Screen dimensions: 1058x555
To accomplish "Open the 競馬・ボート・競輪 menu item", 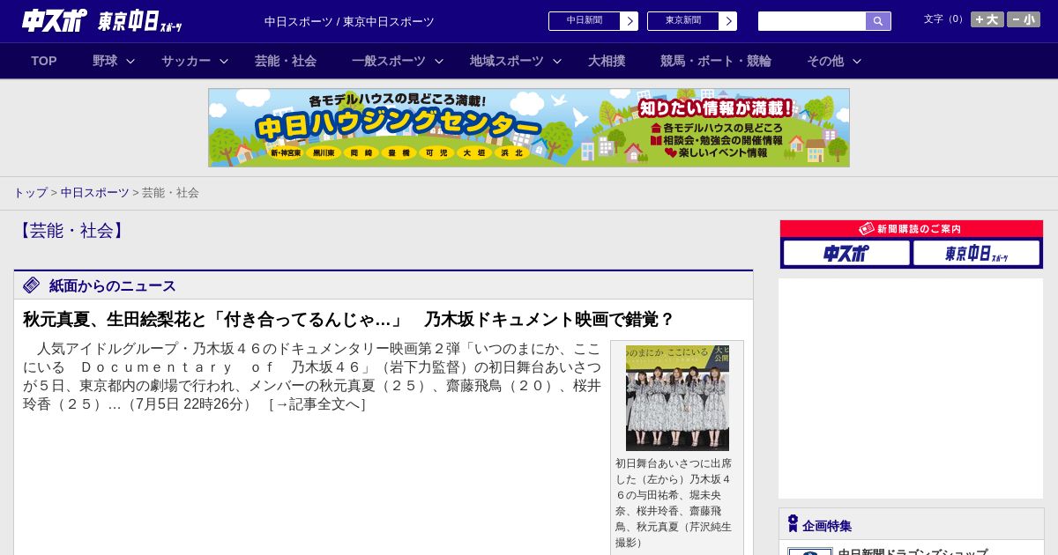I will tap(716, 61).
